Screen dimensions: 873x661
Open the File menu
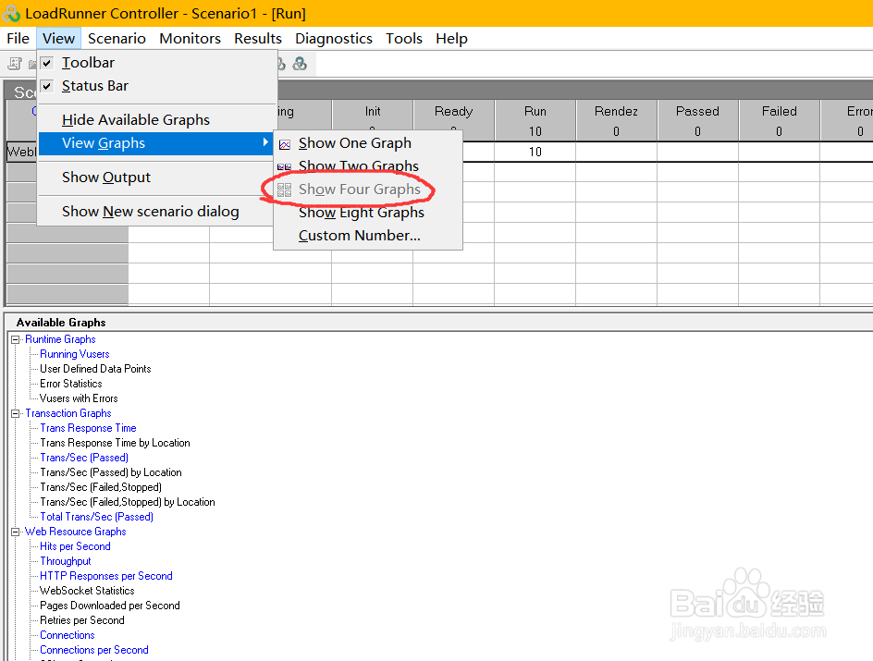coord(18,39)
